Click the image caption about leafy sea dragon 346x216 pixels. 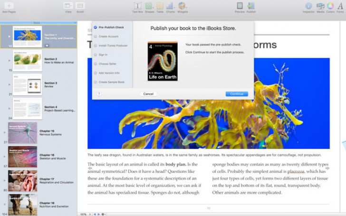point(204,155)
